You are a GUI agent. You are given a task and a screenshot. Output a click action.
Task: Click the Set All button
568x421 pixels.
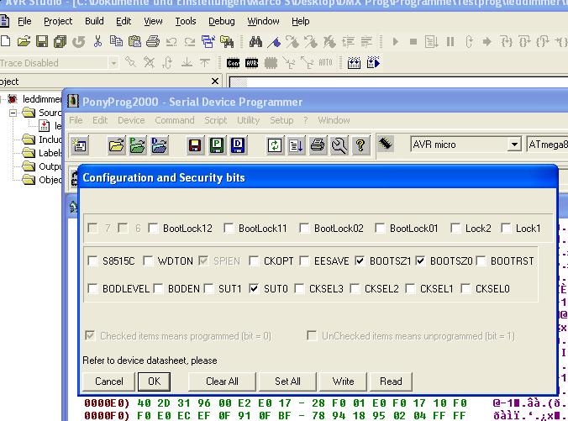click(x=287, y=382)
